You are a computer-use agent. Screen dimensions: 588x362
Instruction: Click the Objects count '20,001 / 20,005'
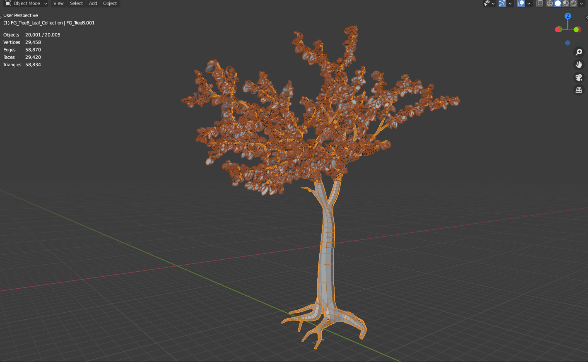[43, 35]
